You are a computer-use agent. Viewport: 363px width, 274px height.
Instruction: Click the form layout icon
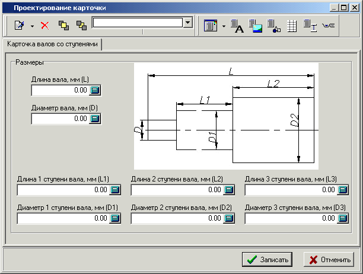[211, 26]
